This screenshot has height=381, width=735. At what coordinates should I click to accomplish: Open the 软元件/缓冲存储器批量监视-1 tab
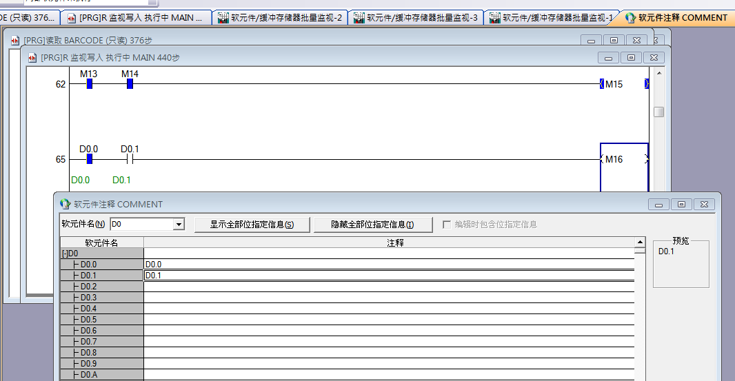[x=551, y=18]
